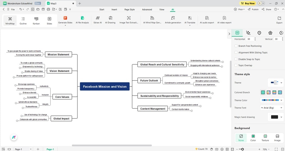Open Kanban view mode
Image resolution: width=285 pixels, height=151 pixels.
click(36, 21)
